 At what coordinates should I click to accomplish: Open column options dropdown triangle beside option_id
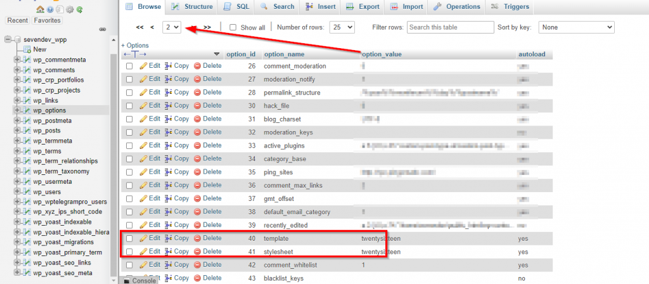click(x=217, y=55)
